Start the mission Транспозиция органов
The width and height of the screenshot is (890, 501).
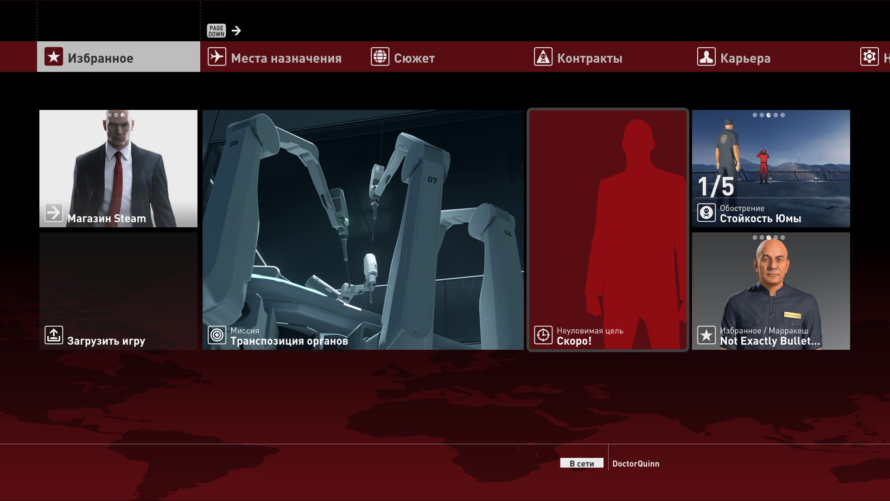click(363, 230)
